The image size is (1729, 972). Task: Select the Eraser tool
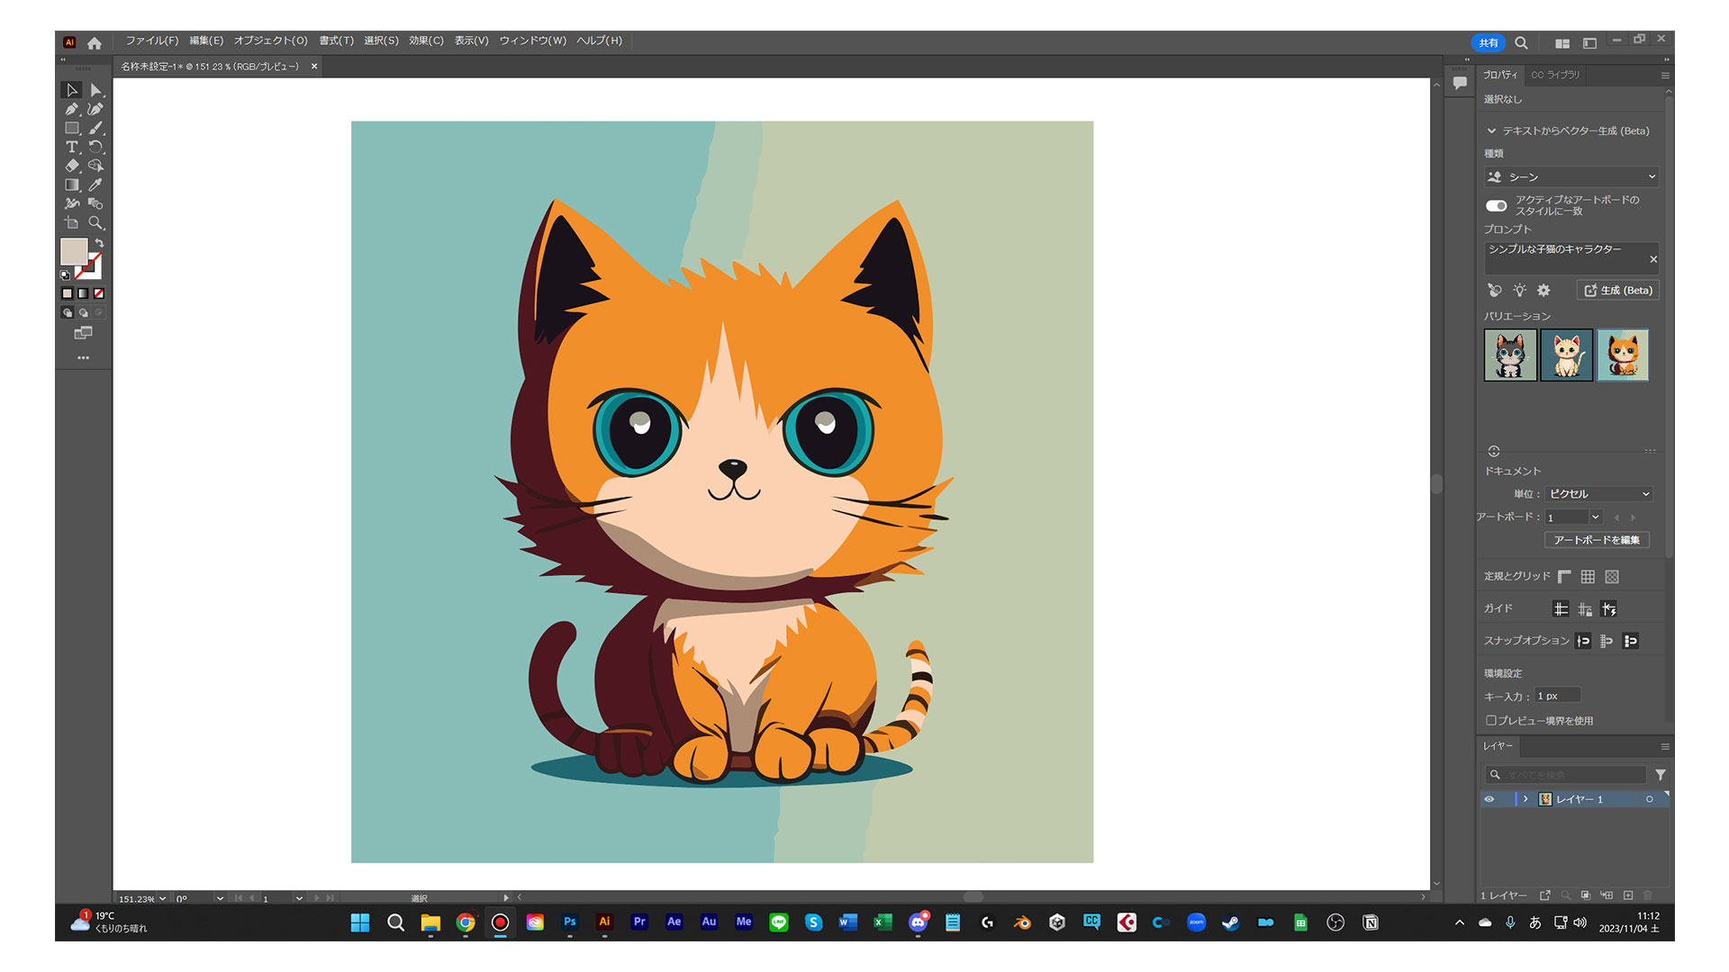pos(72,166)
